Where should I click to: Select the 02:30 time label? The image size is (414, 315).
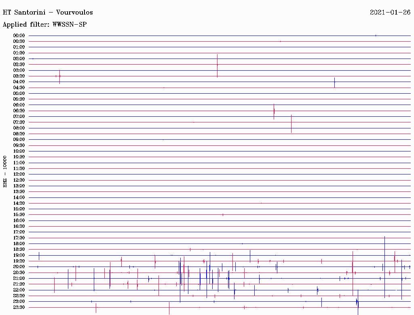coord(19,64)
